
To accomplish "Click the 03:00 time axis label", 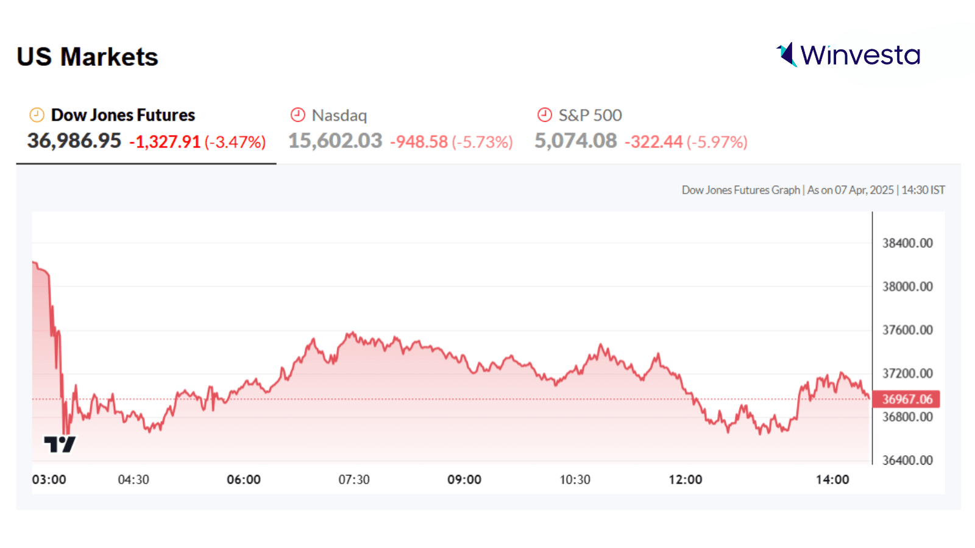I will pos(49,480).
